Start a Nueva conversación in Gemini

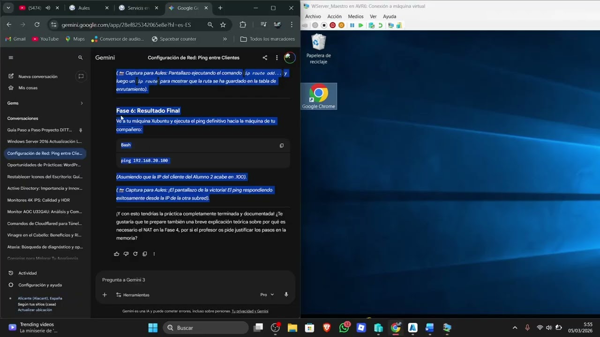pyautogui.click(x=37, y=76)
